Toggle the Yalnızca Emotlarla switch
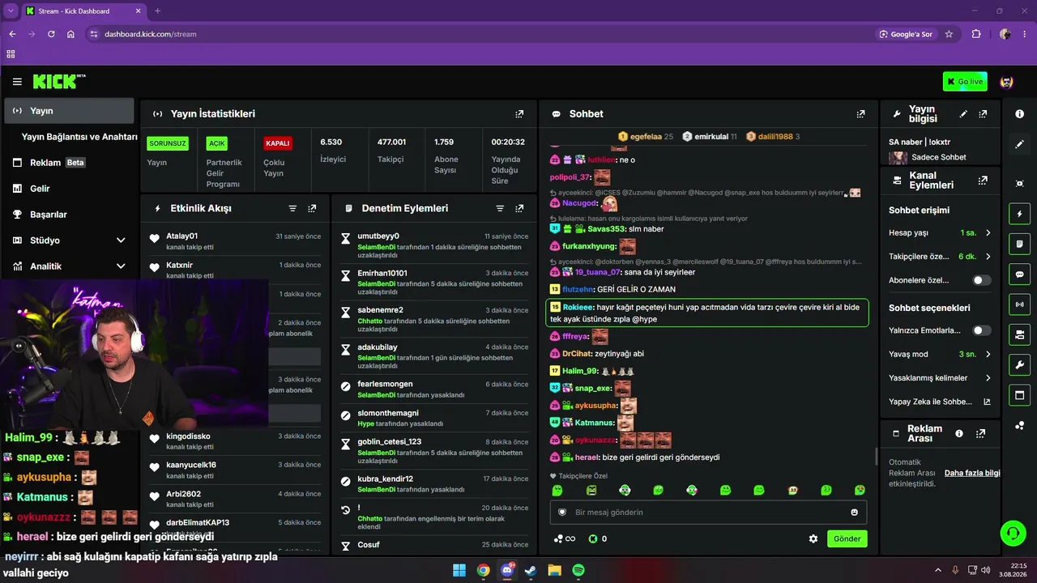Screen dimensions: 1037x583 pos(982,330)
